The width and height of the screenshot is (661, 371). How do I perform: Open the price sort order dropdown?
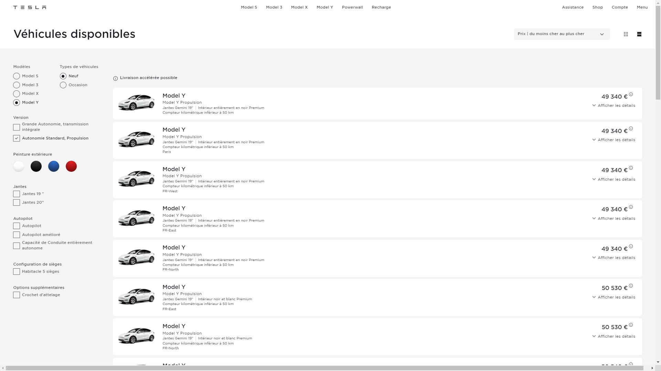(x=562, y=34)
